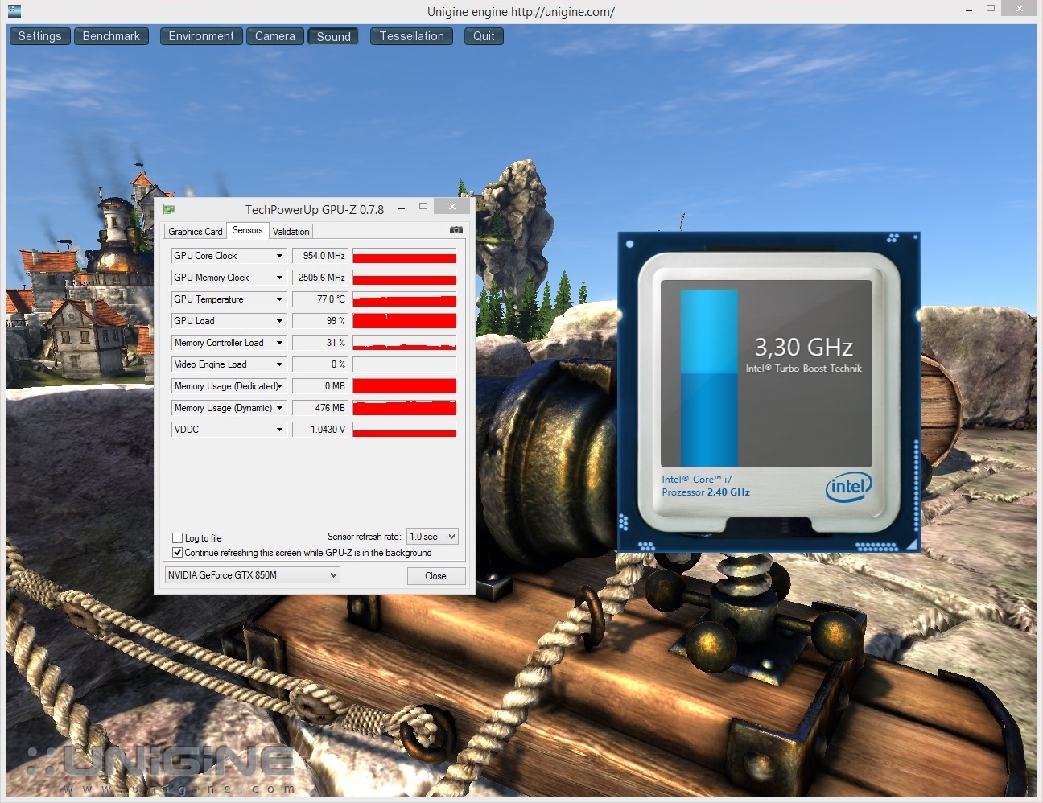Expand the GPU Memory Clock dropdown
Screen dimensions: 1043x803
pos(279,278)
